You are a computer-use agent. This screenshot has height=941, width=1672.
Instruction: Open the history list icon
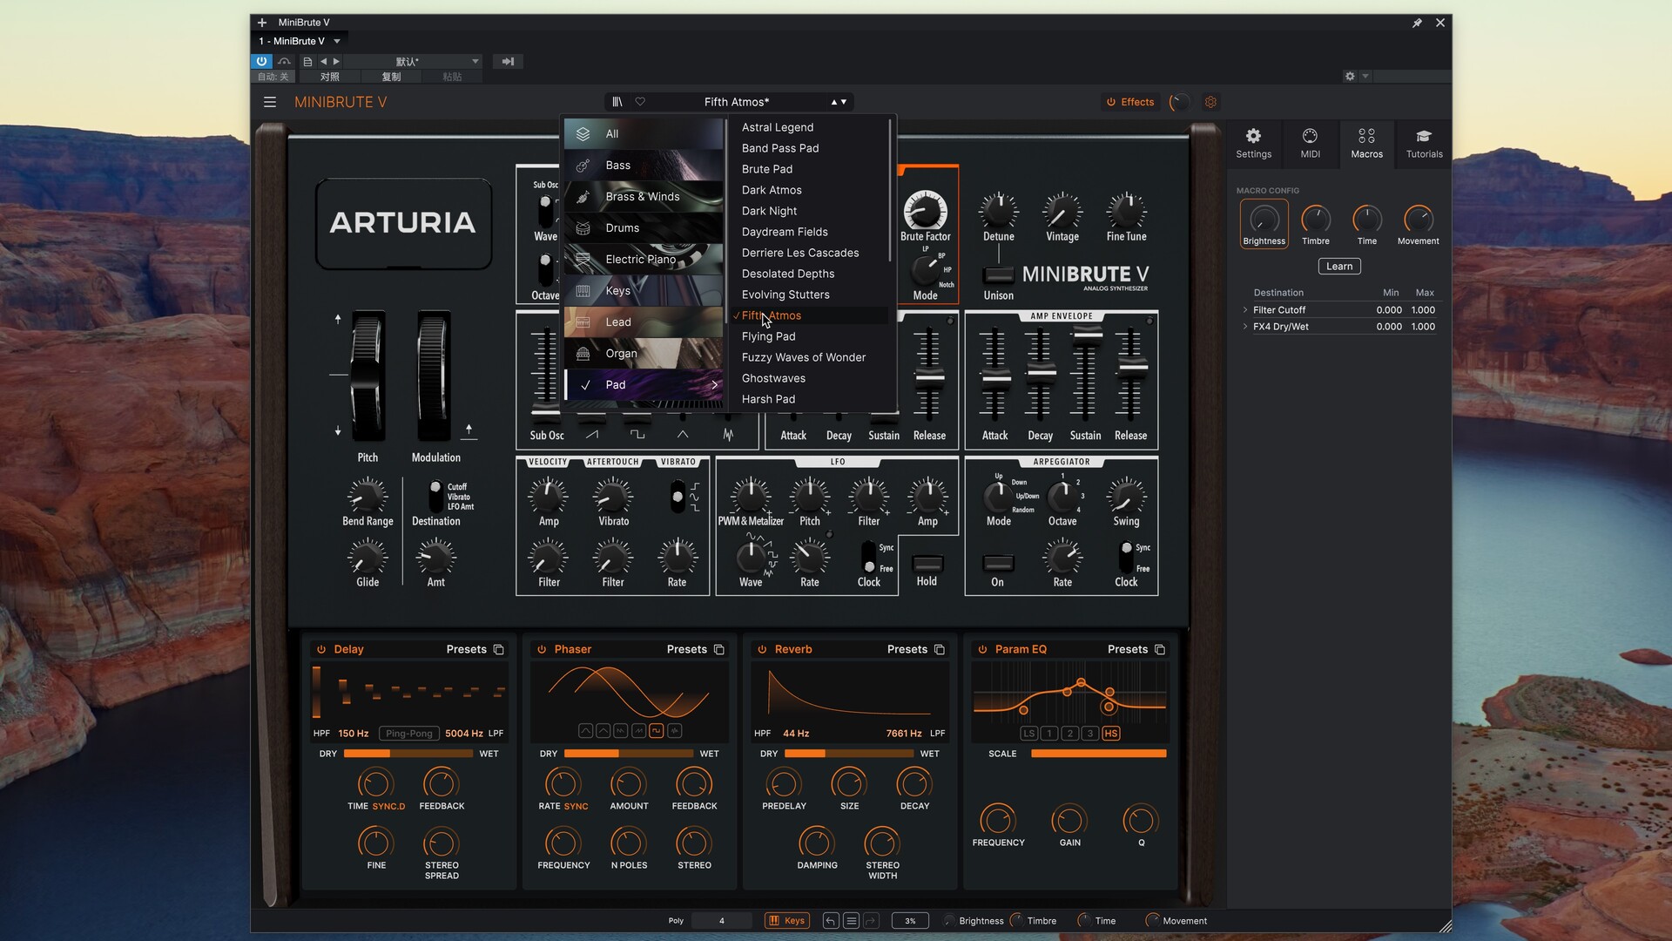coord(852,920)
